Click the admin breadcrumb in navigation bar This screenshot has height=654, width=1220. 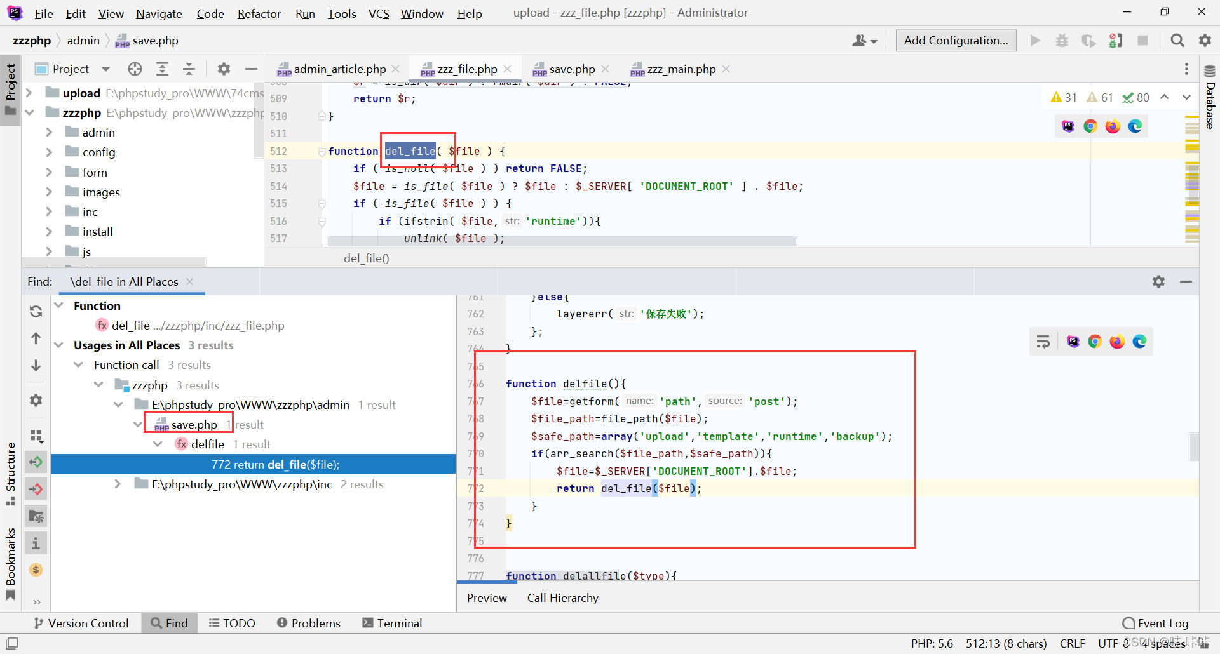point(83,41)
